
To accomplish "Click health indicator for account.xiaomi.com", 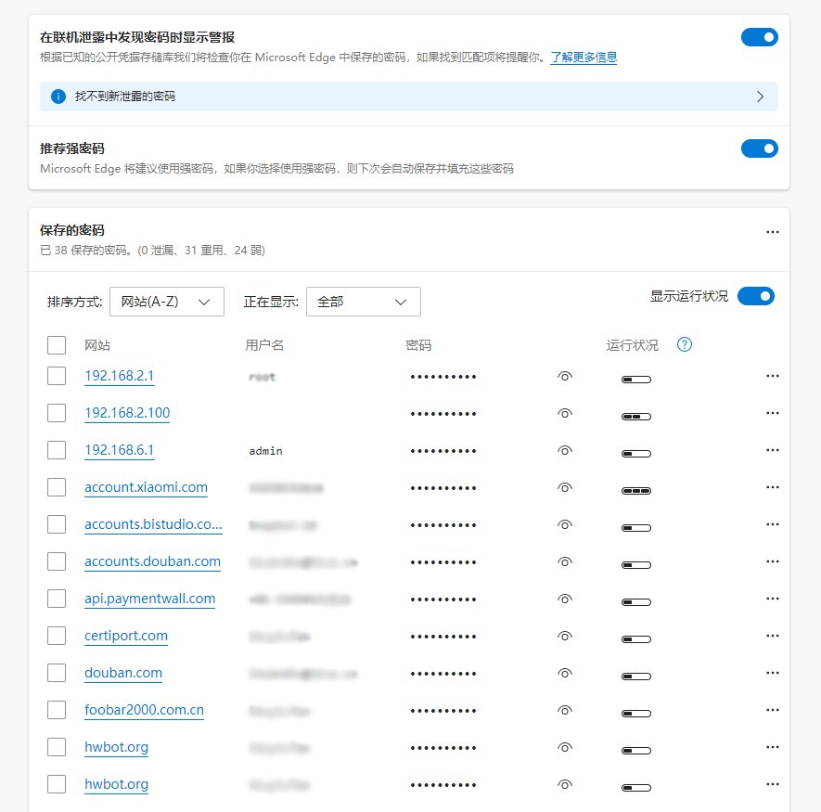I will coord(636,491).
